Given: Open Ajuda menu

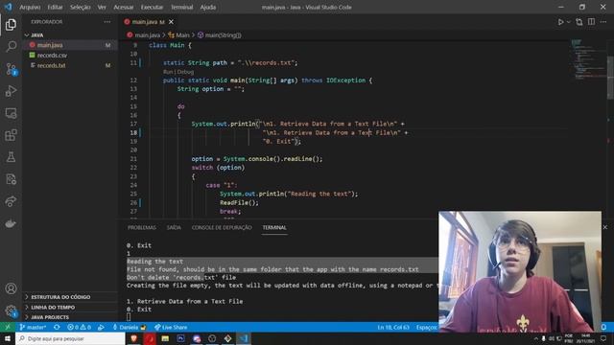Looking at the screenshot, I should 208,7.
